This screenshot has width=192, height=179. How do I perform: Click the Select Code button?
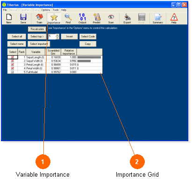(x=88, y=36)
